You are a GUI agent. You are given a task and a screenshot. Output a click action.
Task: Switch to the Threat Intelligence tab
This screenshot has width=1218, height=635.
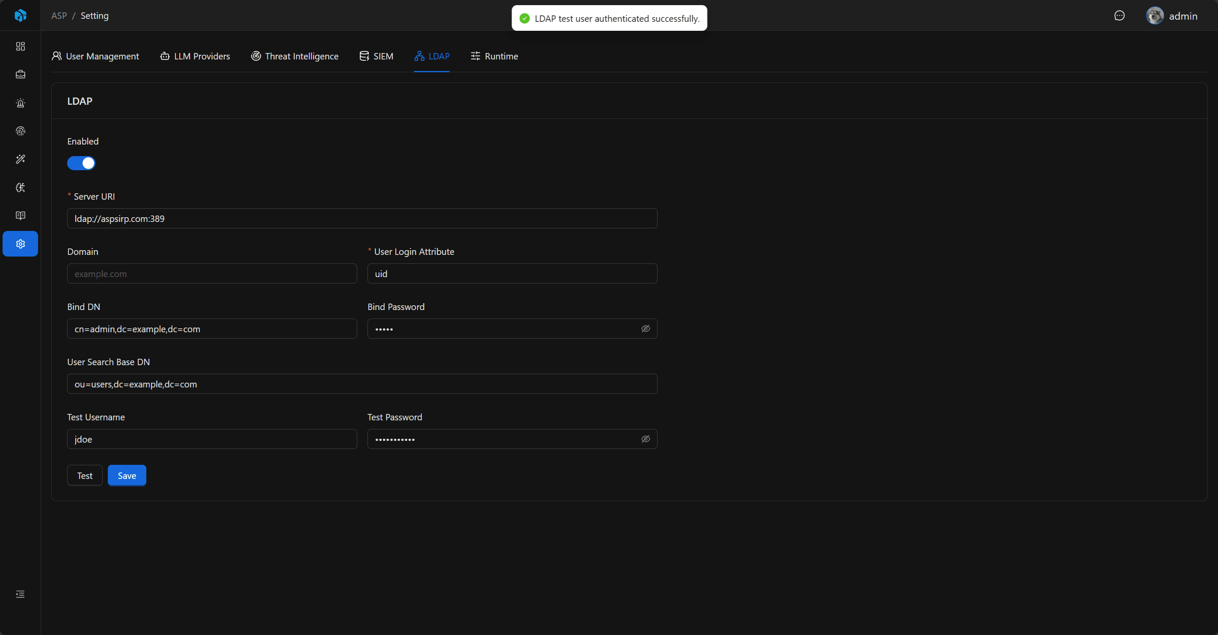pos(295,56)
